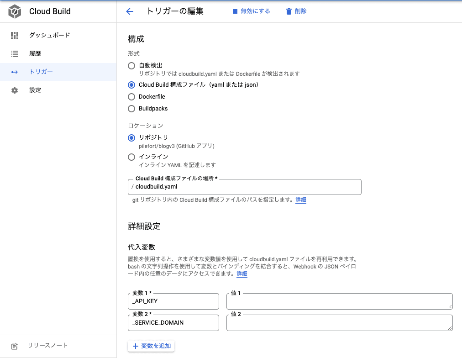
Task: Click the cloudbuild.yaml path input field
Action: click(x=244, y=187)
